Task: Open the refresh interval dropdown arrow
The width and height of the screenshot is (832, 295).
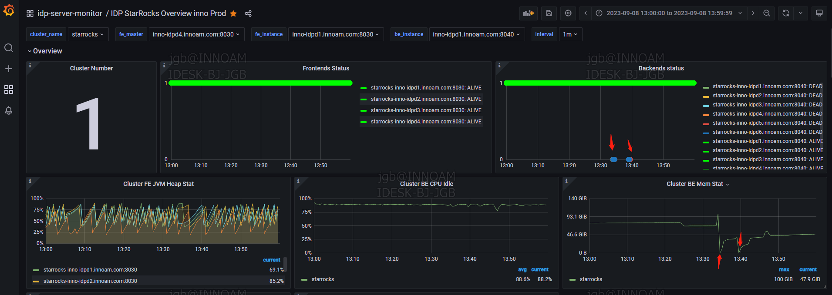Action: pyautogui.click(x=801, y=13)
